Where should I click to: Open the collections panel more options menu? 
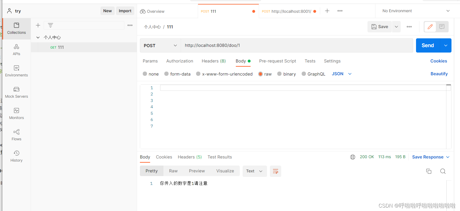(130, 25)
